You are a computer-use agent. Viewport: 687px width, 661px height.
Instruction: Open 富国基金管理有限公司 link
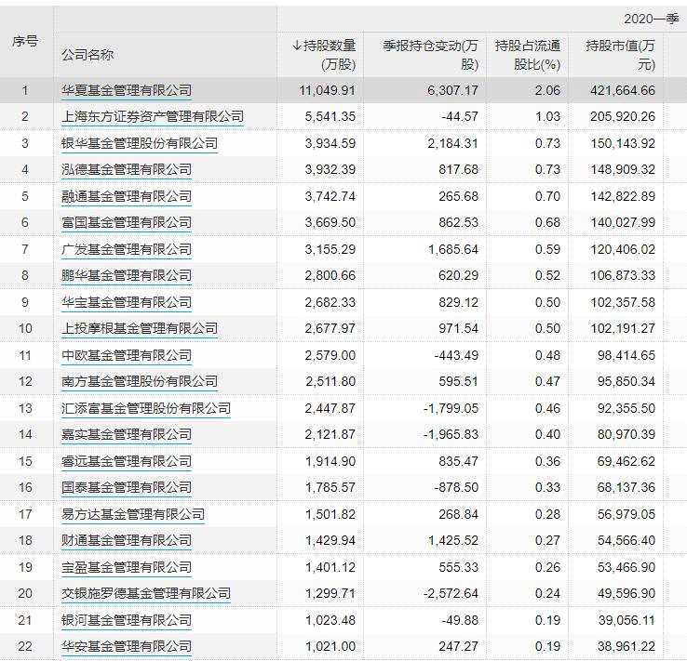pyautogui.click(x=127, y=222)
